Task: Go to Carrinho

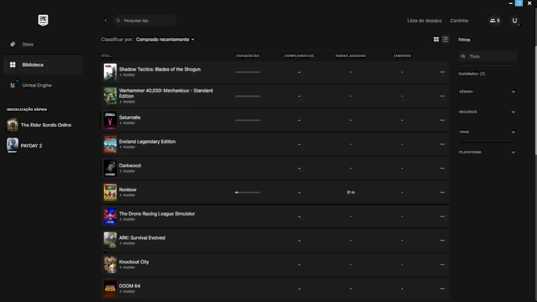Action: [x=459, y=21]
